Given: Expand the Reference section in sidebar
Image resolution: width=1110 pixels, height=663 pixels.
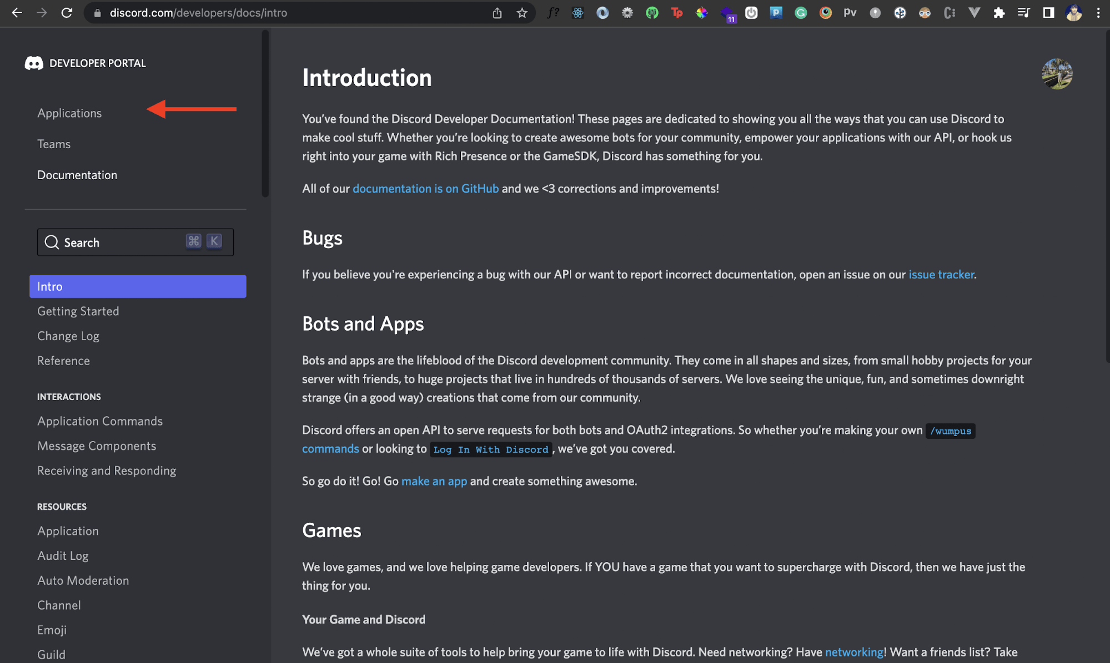Looking at the screenshot, I should pos(63,361).
